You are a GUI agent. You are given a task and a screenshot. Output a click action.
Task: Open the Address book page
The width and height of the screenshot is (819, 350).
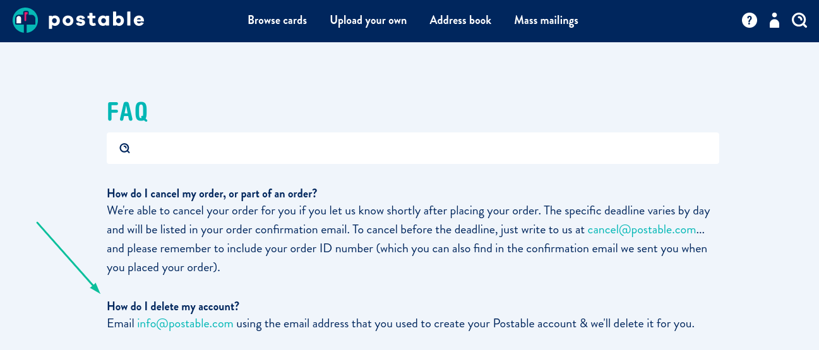[460, 21]
